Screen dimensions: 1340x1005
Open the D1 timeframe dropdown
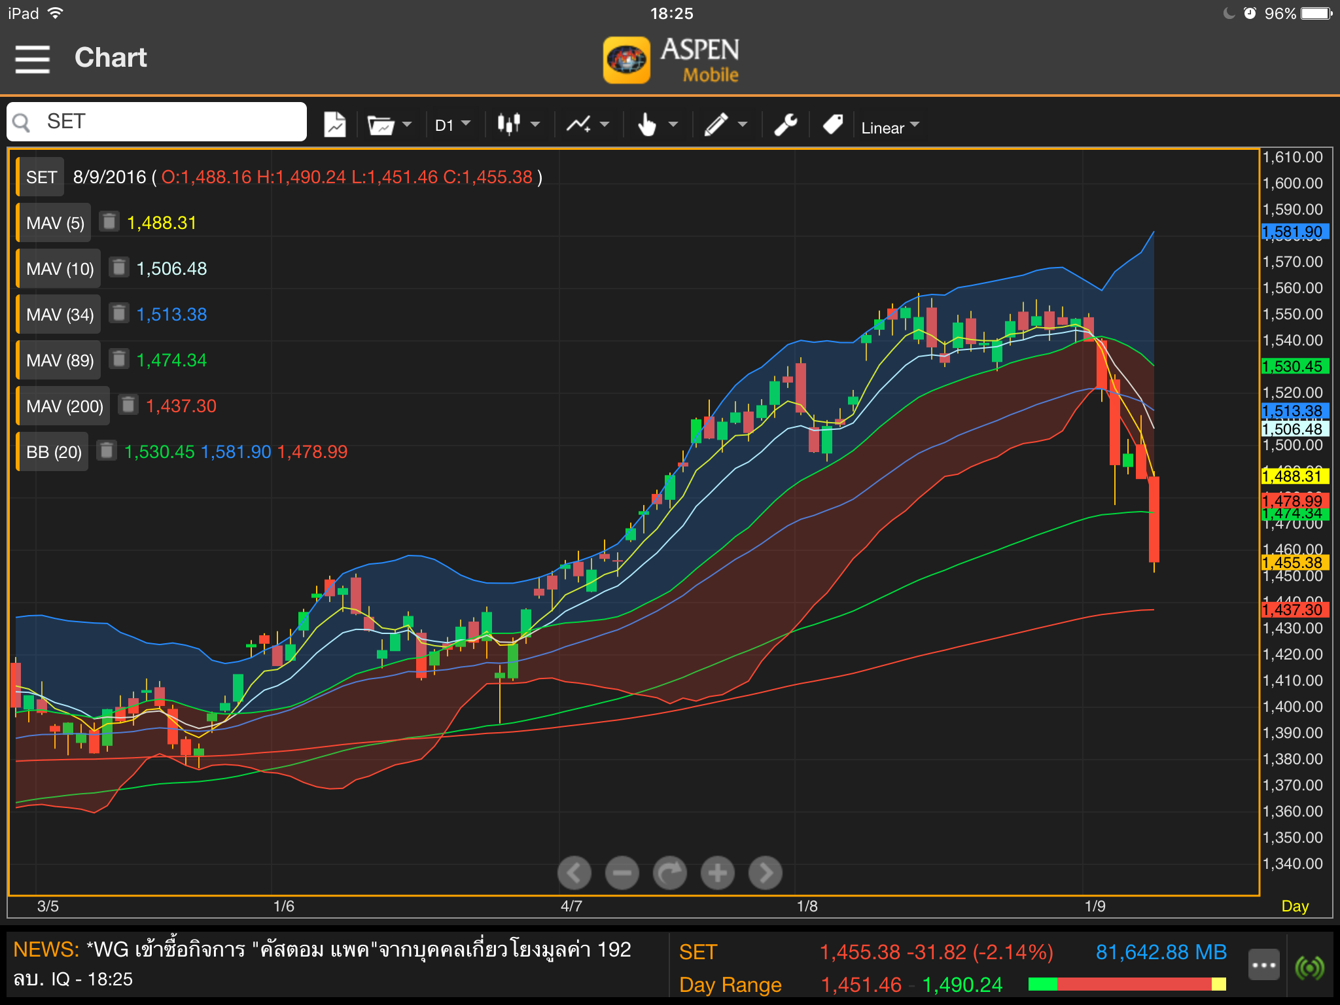pos(453,124)
